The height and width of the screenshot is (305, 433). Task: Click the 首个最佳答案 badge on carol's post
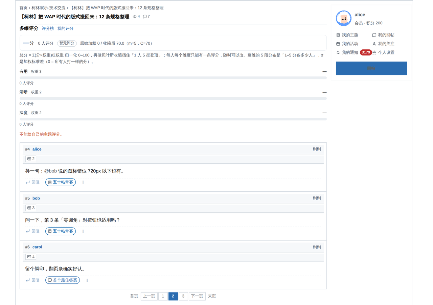(63, 280)
